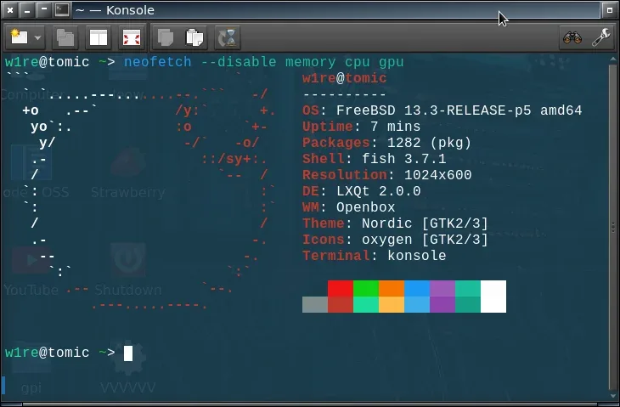
Task: Toggle maximize terminal with red arrows icon
Action: (x=132, y=38)
